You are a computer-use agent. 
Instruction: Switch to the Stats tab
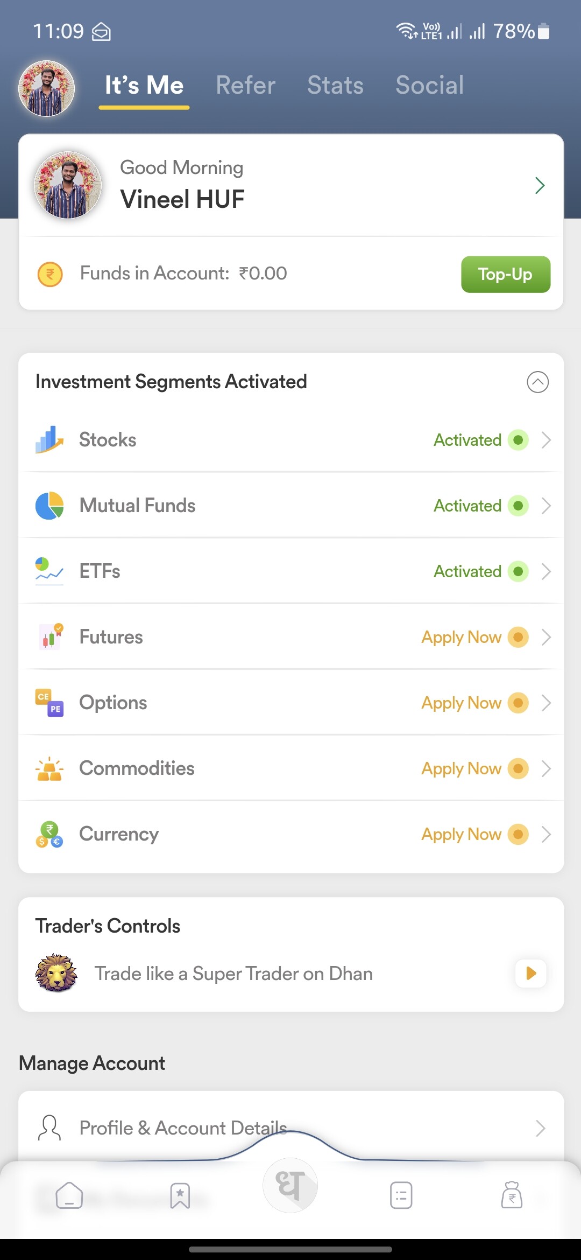click(x=335, y=85)
